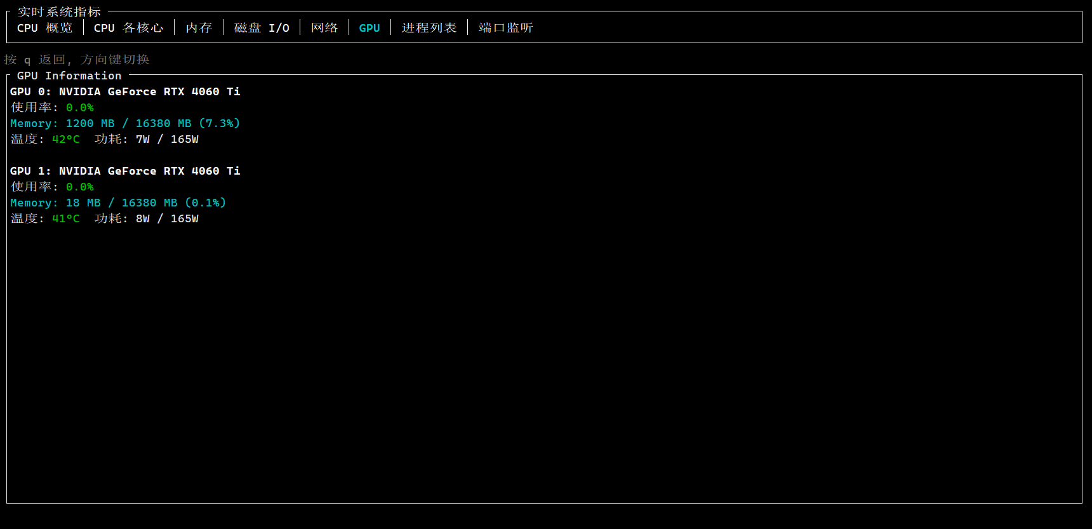Select the GPU 0 RTX 4060 Ti heading
The image size is (1092, 529).
tap(125, 91)
